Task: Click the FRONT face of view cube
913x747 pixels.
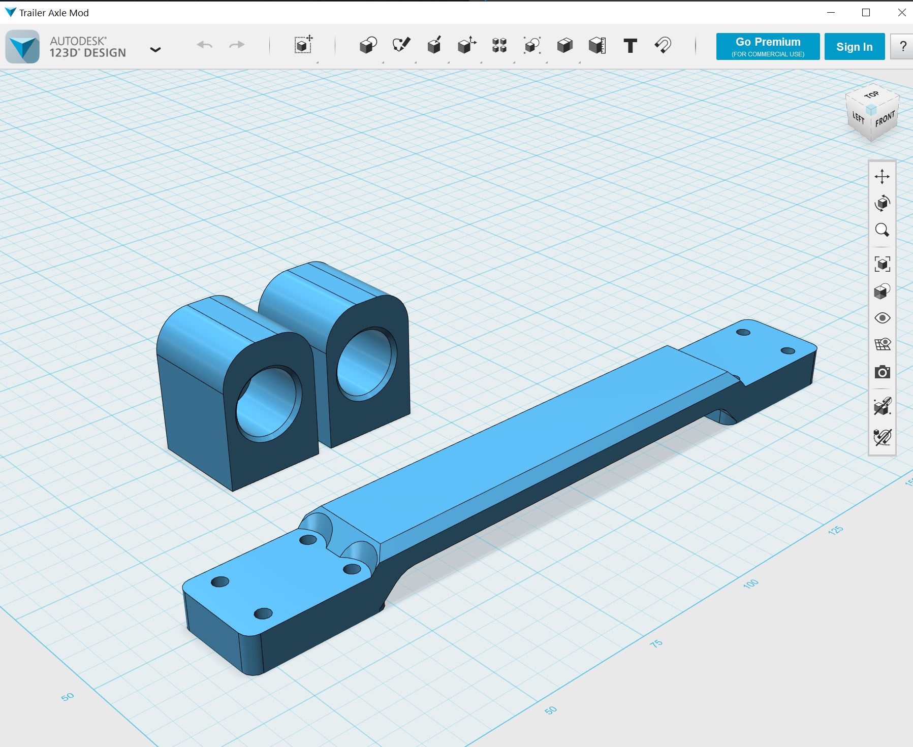Action: [885, 119]
